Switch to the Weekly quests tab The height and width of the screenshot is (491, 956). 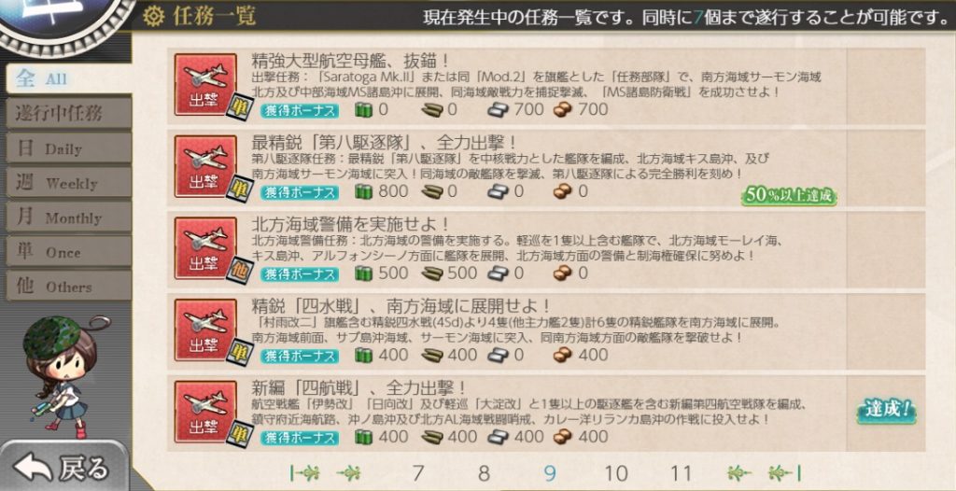[x=68, y=183]
